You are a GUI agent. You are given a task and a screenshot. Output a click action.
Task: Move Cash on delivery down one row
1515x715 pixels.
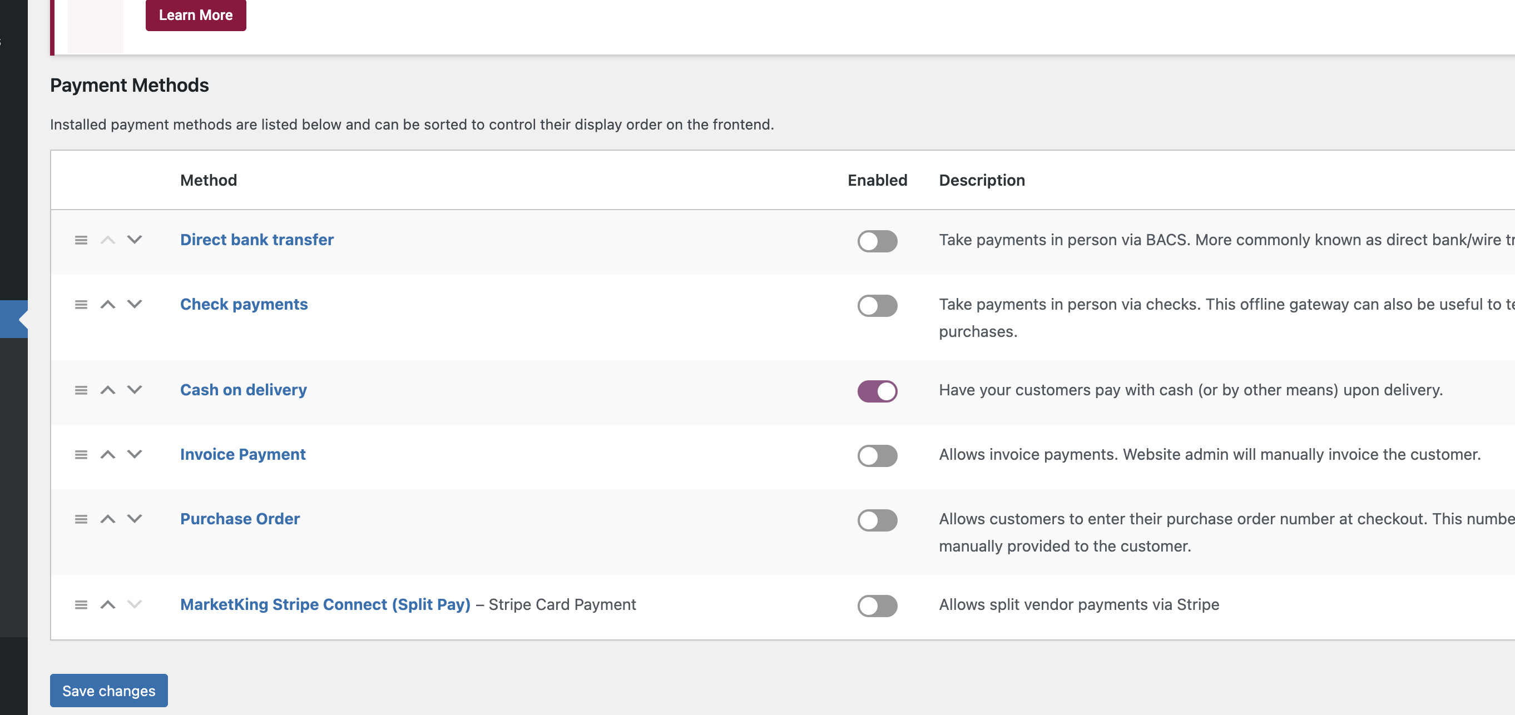(x=135, y=390)
